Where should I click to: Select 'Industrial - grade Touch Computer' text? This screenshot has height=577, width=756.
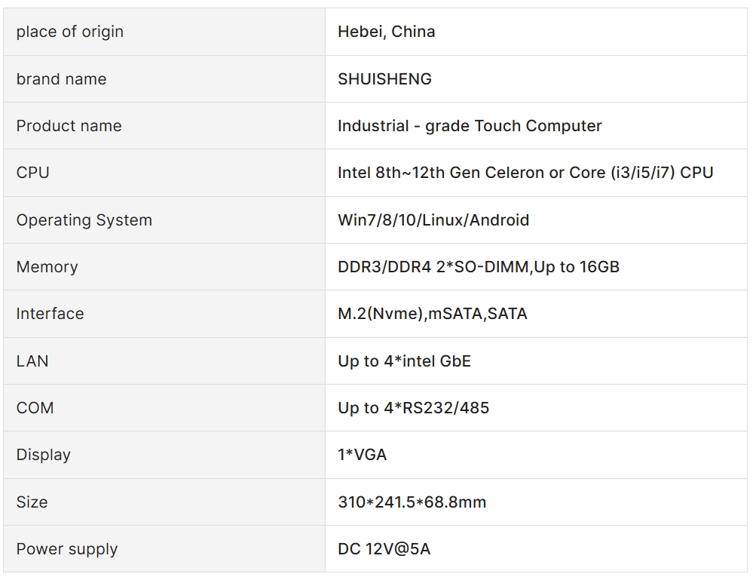point(470,126)
